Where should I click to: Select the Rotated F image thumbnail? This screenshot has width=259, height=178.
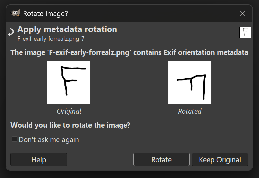click(x=190, y=82)
